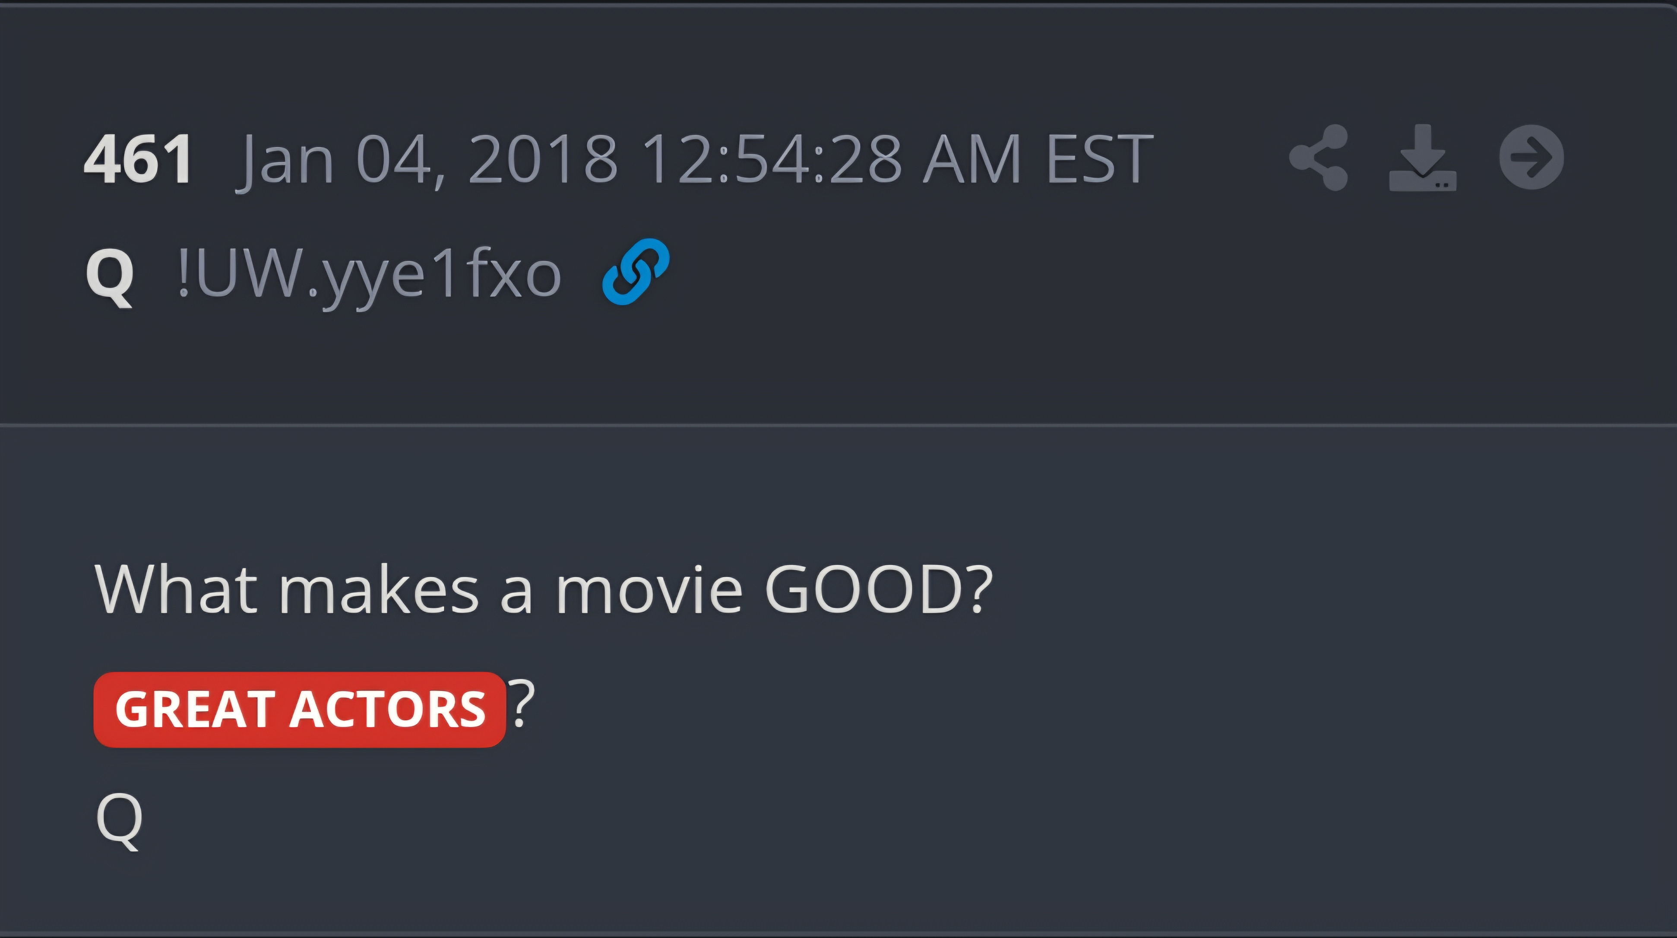1677x938 pixels.
Task: Open the blue chain link icon
Action: (636, 272)
